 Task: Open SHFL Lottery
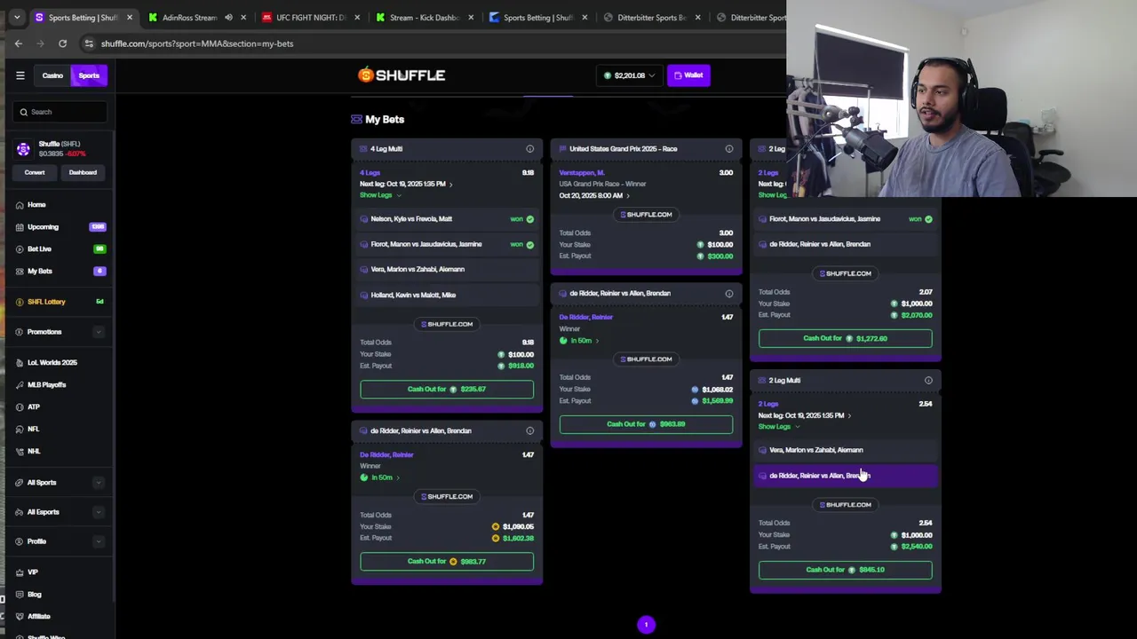pos(46,302)
